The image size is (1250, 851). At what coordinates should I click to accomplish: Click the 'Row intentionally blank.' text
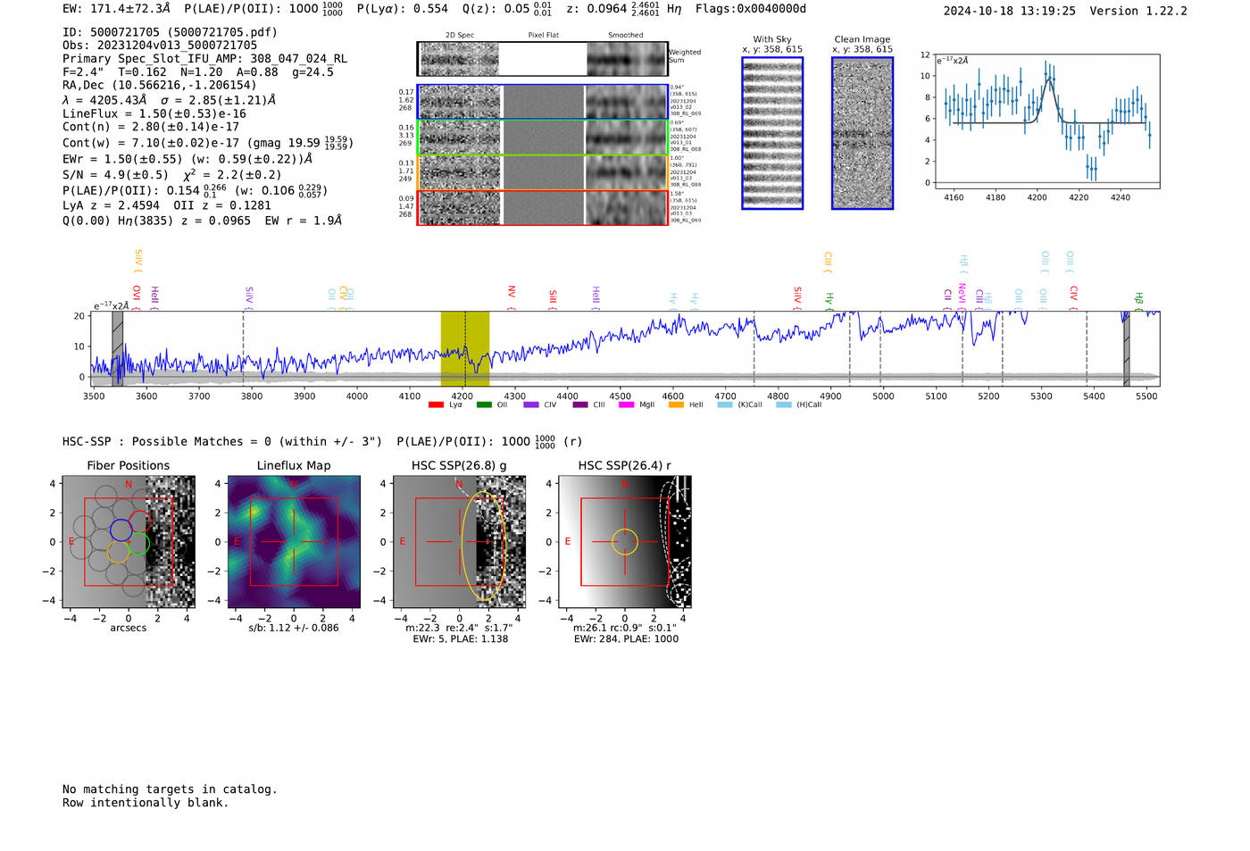coord(146,803)
